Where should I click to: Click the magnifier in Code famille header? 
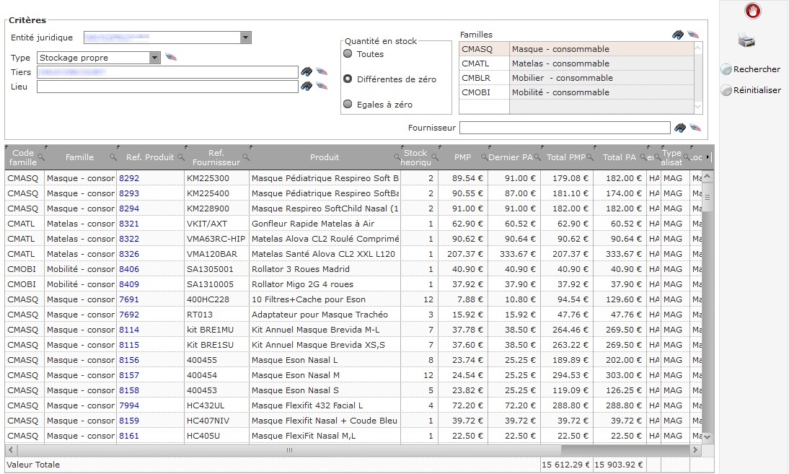pyautogui.click(x=41, y=157)
